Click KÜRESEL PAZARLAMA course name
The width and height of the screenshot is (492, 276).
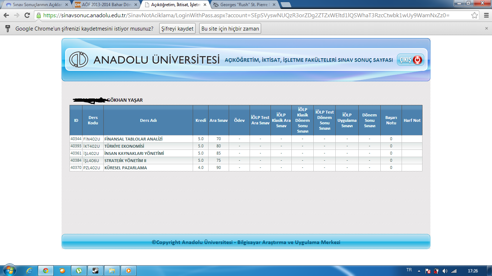(125, 168)
